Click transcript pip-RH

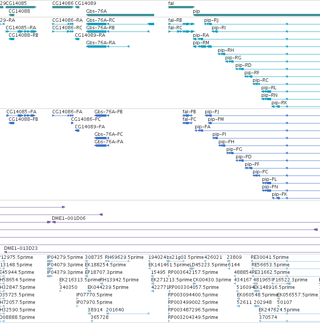pyautogui.click(x=269, y=54)
